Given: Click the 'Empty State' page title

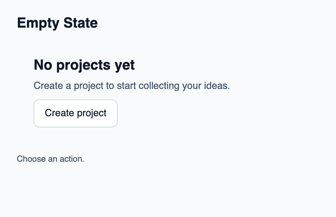Looking at the screenshot, I should click(x=57, y=23).
